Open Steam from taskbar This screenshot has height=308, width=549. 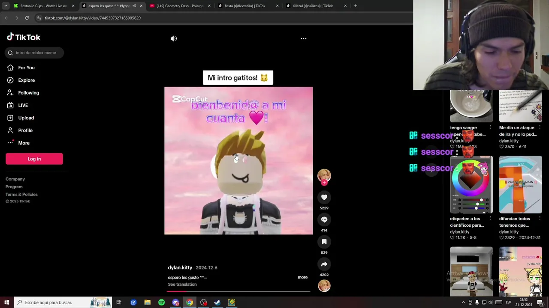coord(217,302)
